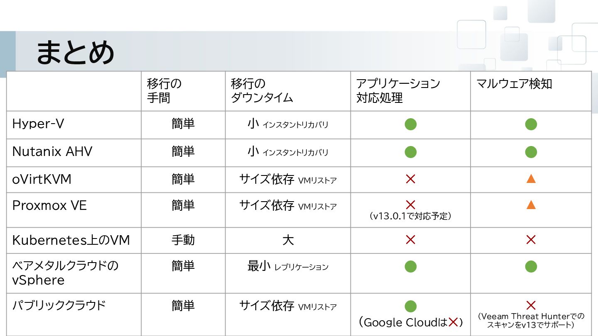The width and height of the screenshot is (598, 336).
Task: Click the red X for Kubernetes malware detection
Action: click(x=531, y=239)
